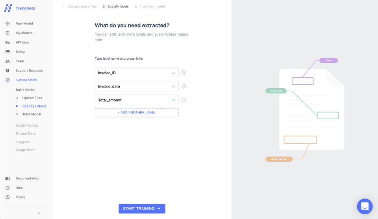Click the Team people icon
The image size is (378, 219).
click(7, 61)
